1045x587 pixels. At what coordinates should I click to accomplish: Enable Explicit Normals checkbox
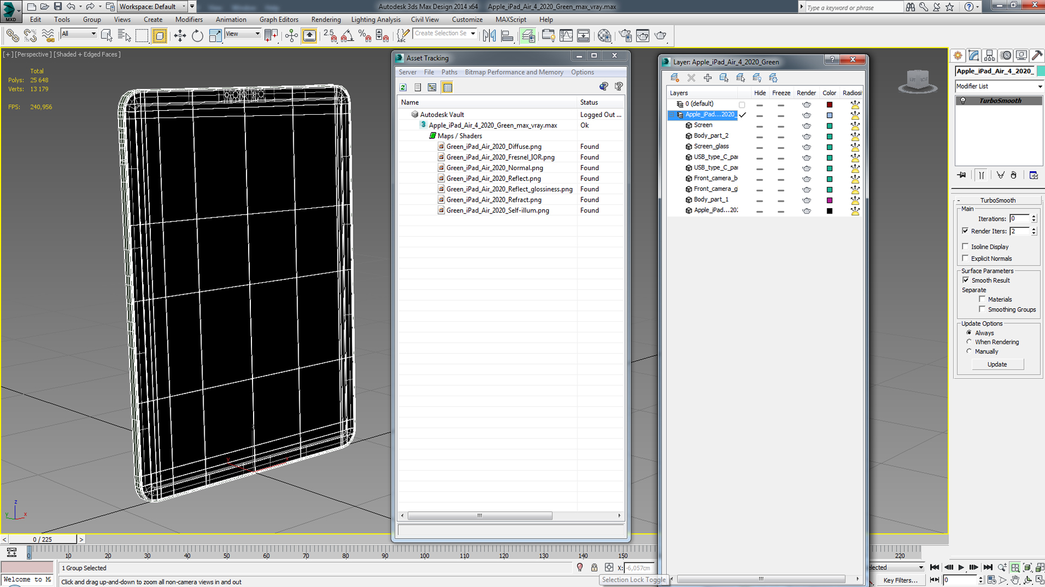coord(966,258)
